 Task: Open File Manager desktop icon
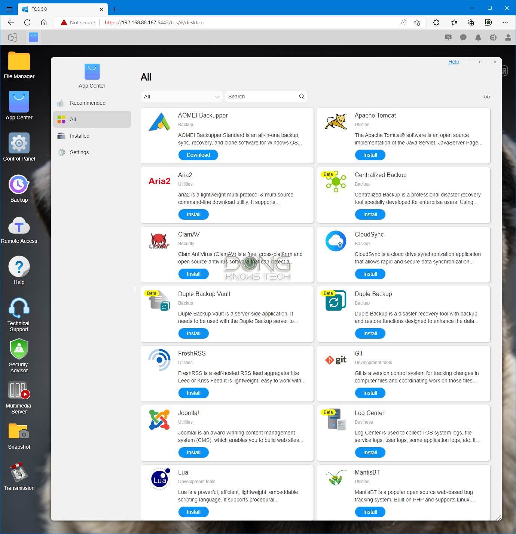[x=19, y=65]
